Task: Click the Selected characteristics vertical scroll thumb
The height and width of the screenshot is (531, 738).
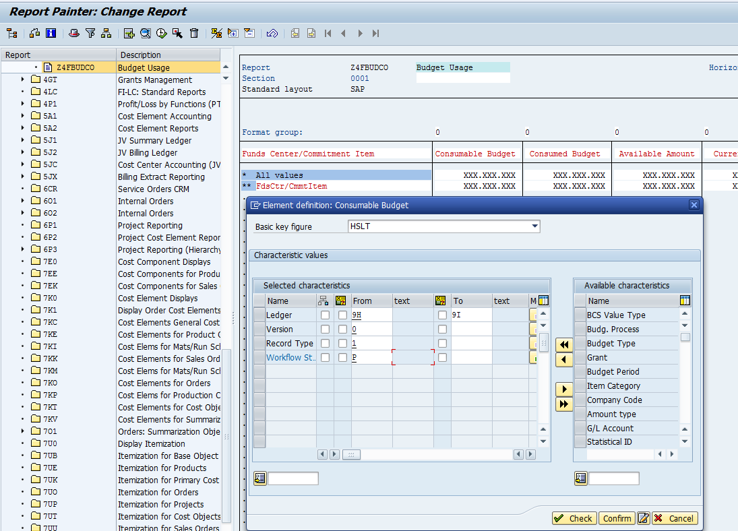Action: [x=543, y=342]
